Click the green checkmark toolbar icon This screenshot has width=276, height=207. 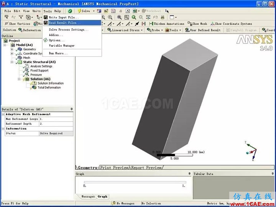70,11
